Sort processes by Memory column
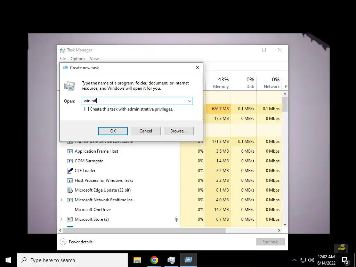Image resolution: width=356 pixels, height=267 pixels. pyautogui.click(x=218, y=83)
